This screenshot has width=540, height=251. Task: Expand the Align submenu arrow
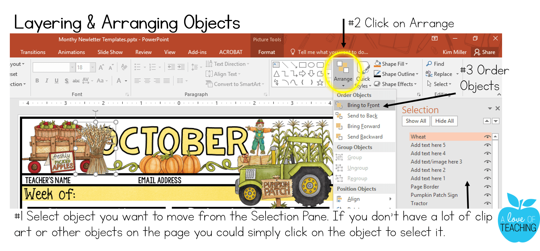point(390,199)
